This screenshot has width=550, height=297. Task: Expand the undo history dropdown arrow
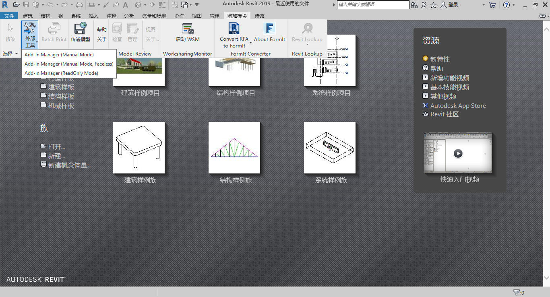point(57,5)
